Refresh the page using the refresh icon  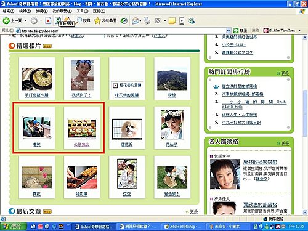pos(58,20)
